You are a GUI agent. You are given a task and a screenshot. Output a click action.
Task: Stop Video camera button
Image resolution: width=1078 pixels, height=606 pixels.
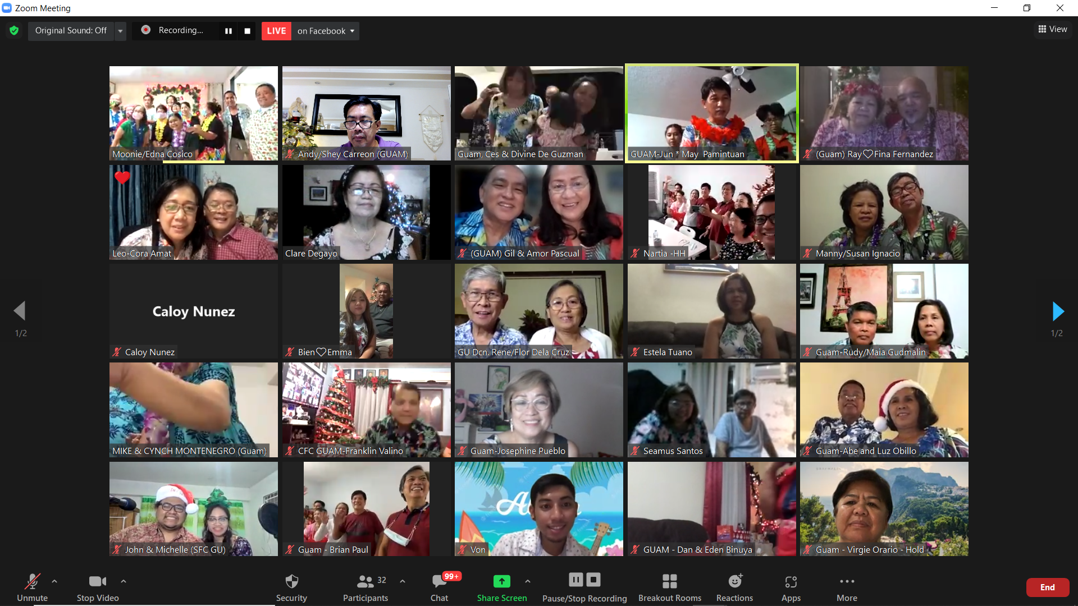tap(98, 587)
